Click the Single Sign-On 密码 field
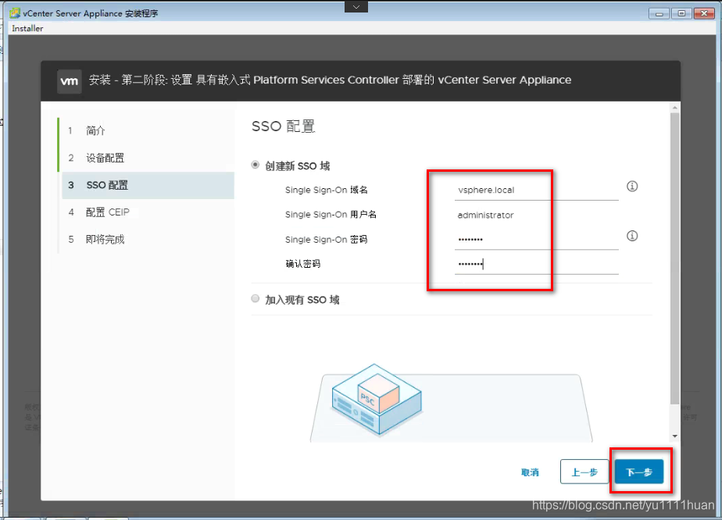The width and height of the screenshot is (722, 520). click(537, 239)
